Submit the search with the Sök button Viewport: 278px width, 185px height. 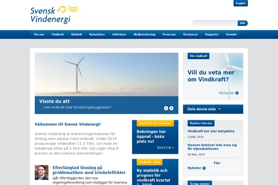click(242, 23)
